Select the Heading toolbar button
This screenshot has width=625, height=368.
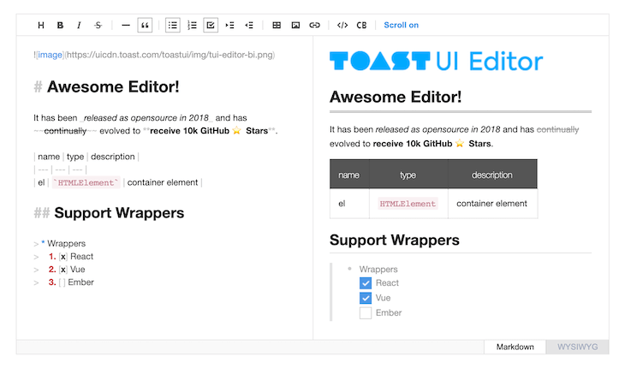(x=40, y=25)
